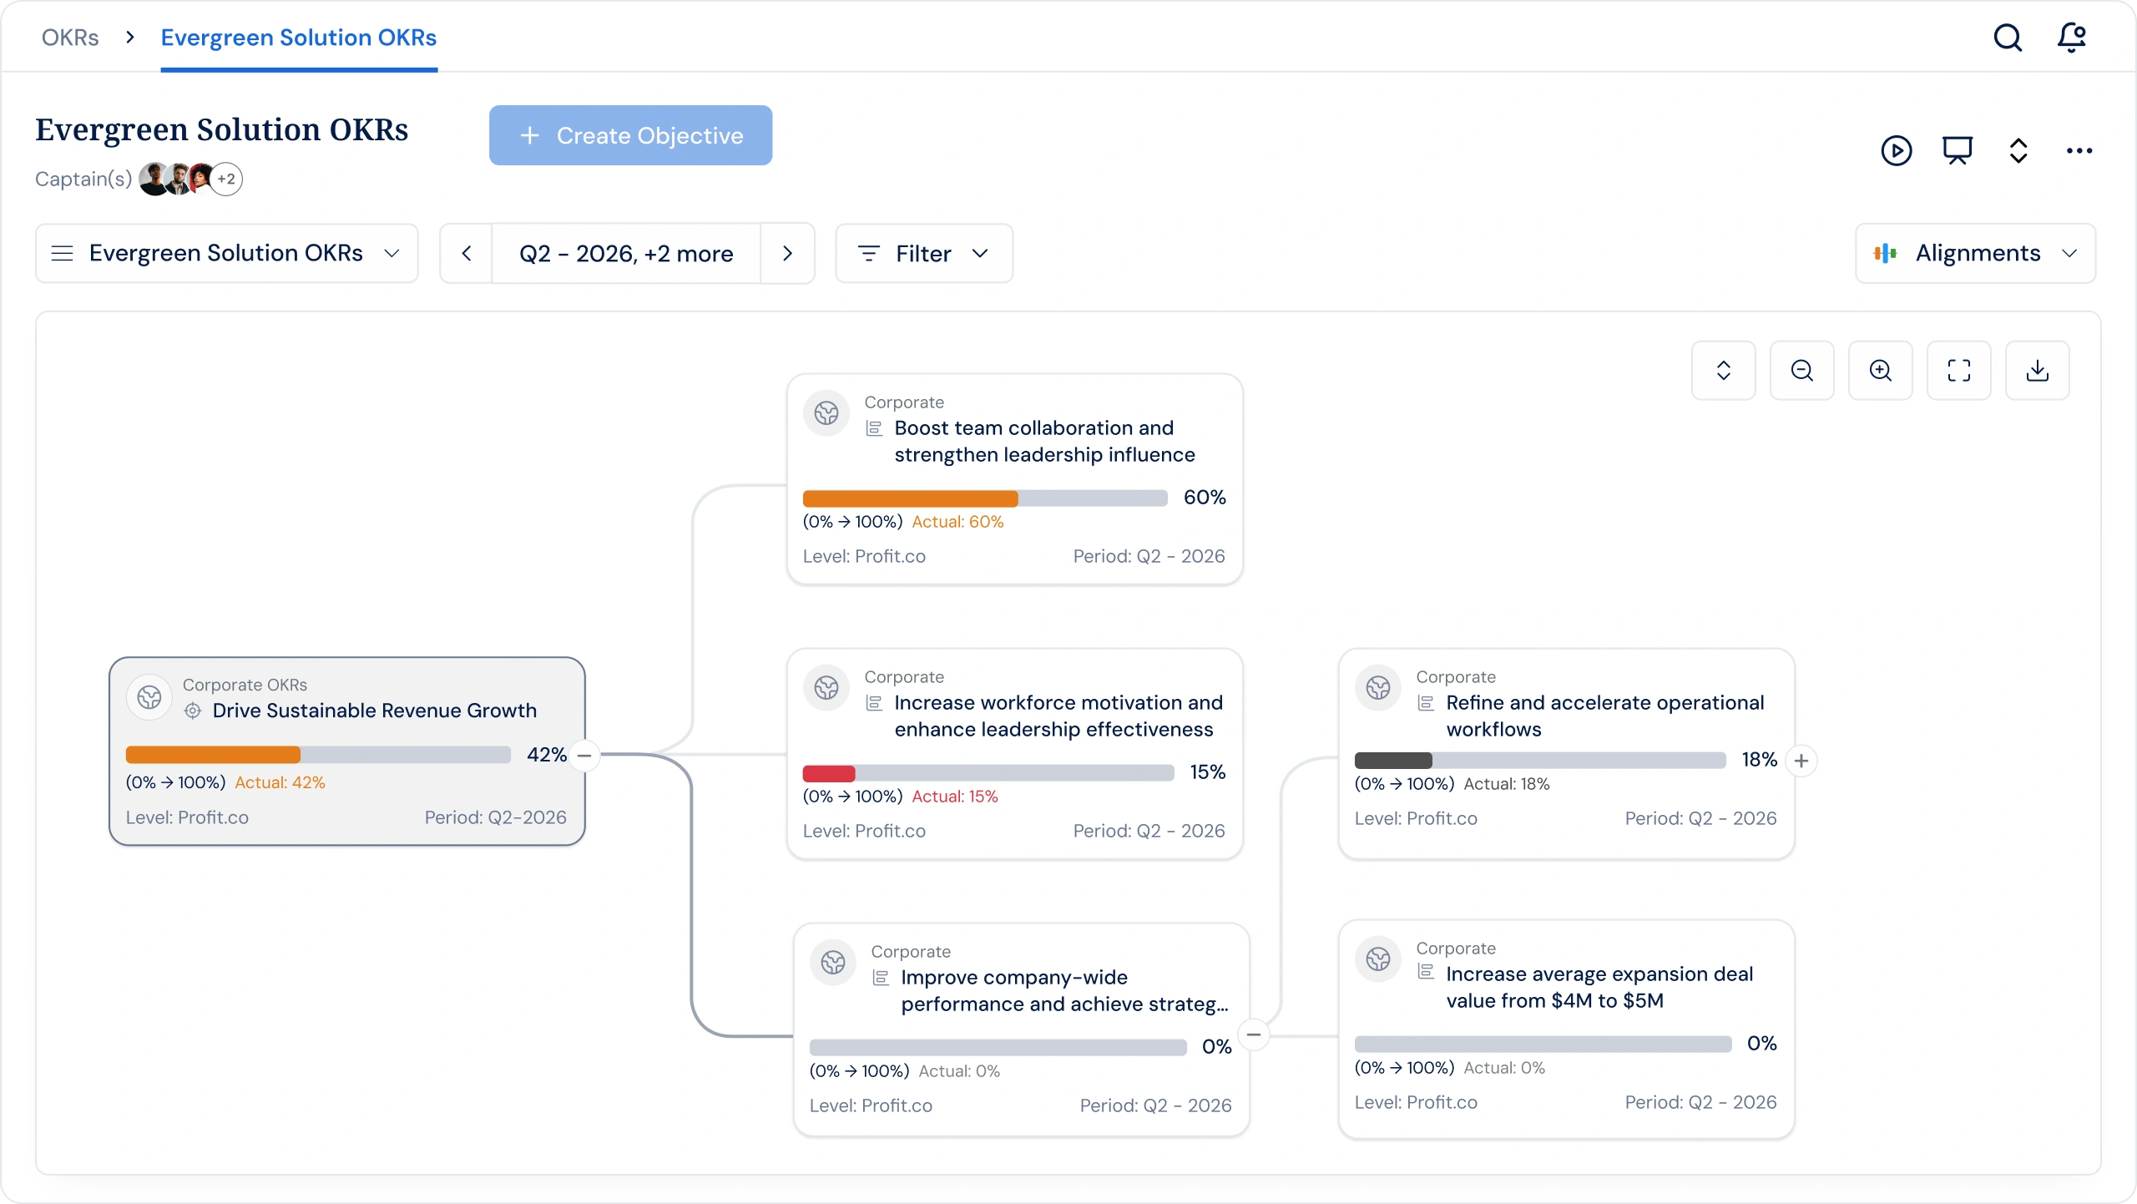Go to next period arrow
Image resolution: width=2137 pixels, height=1204 pixels.
tap(787, 253)
